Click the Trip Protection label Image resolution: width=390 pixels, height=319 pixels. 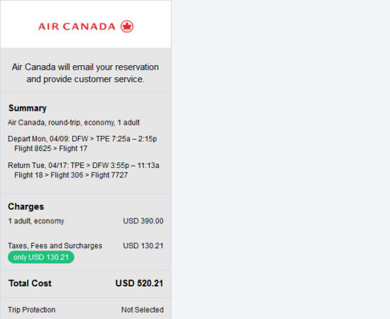tap(32, 310)
